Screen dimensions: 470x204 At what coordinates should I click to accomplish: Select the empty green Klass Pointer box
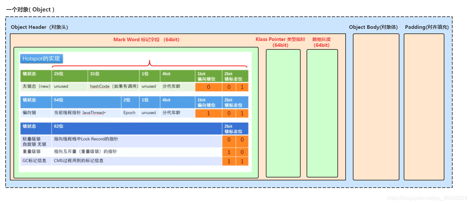point(283,113)
